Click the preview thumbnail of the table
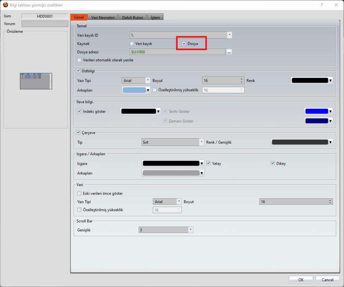Screen dimensions: 344x287 [36, 81]
